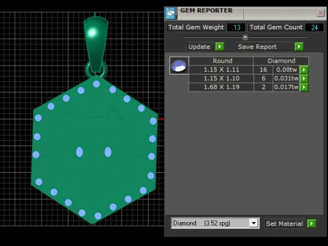This screenshot has height=246, width=328.
Task: Click the Total Gem Weight label
Action: point(196,27)
